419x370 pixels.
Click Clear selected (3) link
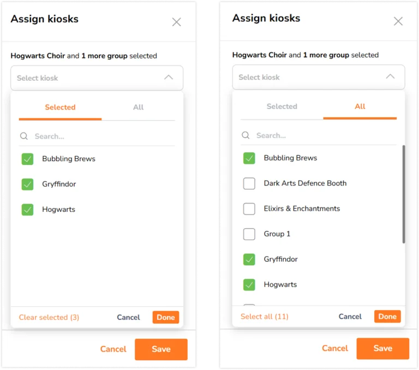click(49, 317)
